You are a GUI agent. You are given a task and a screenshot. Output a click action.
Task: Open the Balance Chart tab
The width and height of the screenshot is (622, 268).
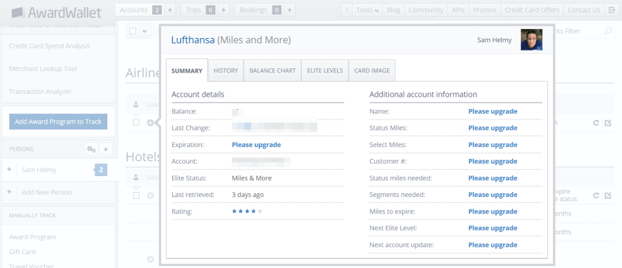[272, 70]
